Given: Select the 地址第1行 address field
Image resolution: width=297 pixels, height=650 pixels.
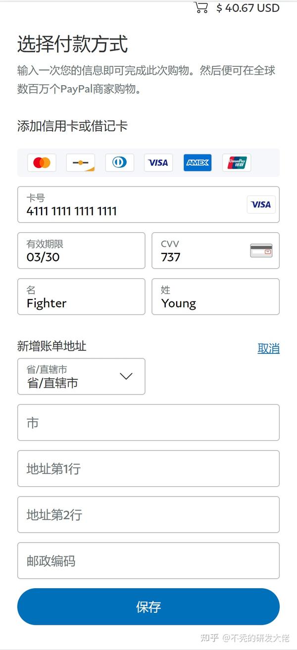Looking at the screenshot, I should pyautogui.click(x=148, y=468).
